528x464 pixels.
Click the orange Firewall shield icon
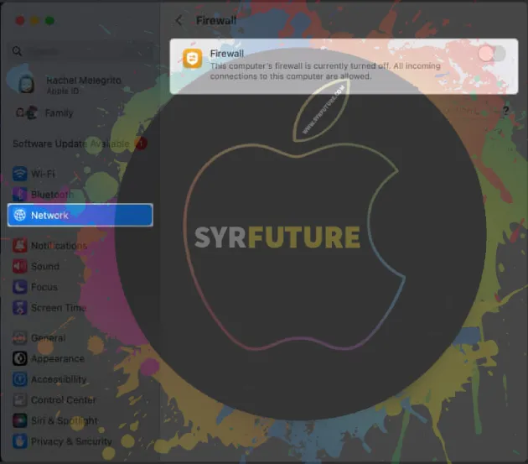click(192, 59)
